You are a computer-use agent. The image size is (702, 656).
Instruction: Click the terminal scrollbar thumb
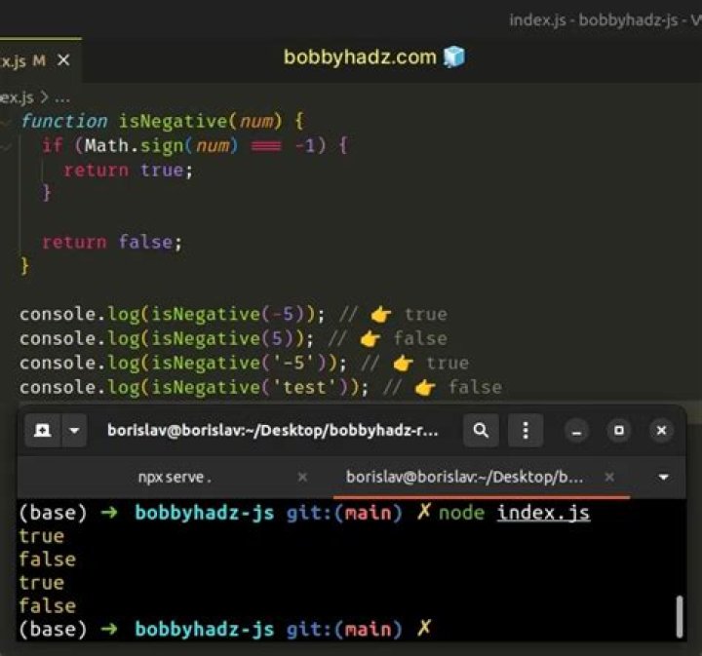(x=680, y=616)
